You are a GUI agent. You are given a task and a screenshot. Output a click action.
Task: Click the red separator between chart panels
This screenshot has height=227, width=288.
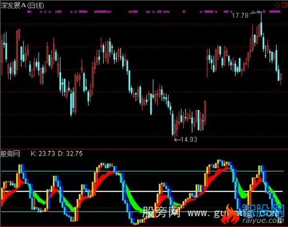[x=144, y=149]
